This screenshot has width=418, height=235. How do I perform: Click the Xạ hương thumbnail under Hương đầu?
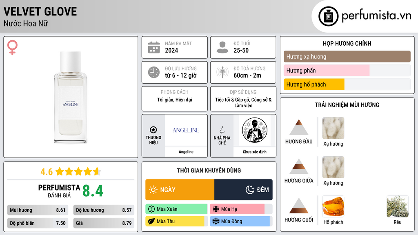[333, 128]
